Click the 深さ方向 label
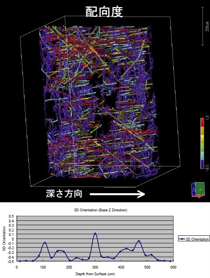Image resolution: width=210 pixels, height=278 pixels. point(64,194)
